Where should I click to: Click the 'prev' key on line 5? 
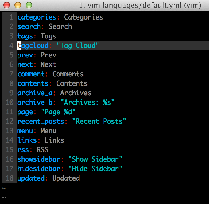click(25, 55)
